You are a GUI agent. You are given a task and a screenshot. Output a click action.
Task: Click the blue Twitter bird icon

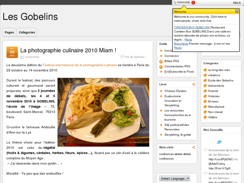tap(219, 142)
